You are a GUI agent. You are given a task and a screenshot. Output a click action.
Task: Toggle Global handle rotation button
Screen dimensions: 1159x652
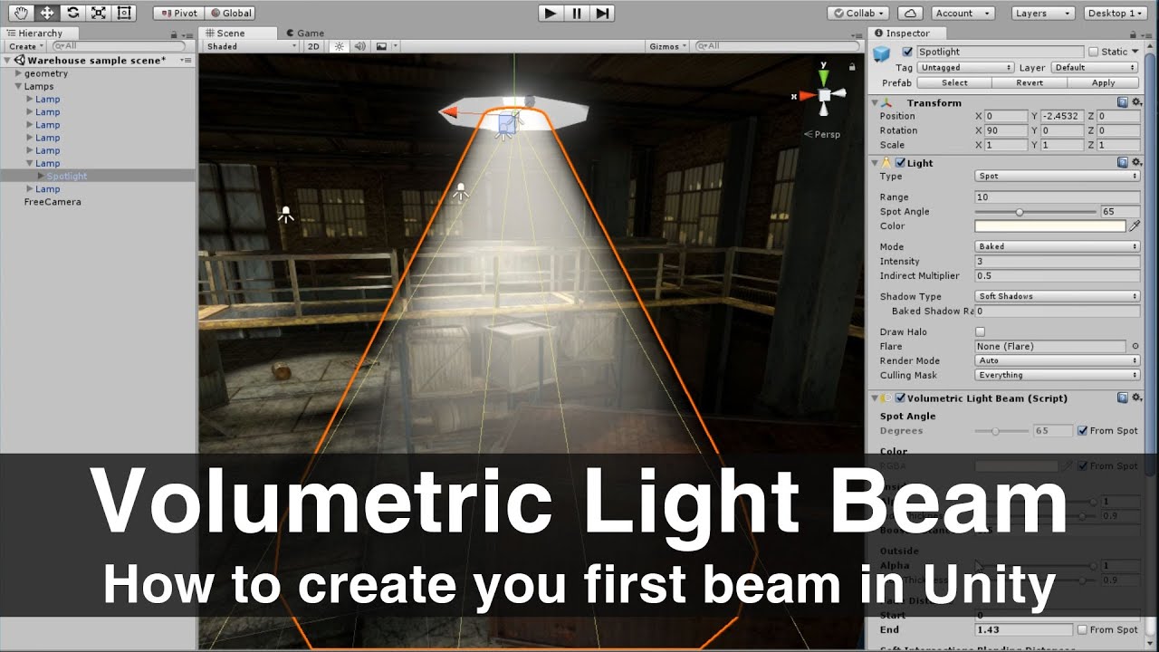(x=231, y=13)
